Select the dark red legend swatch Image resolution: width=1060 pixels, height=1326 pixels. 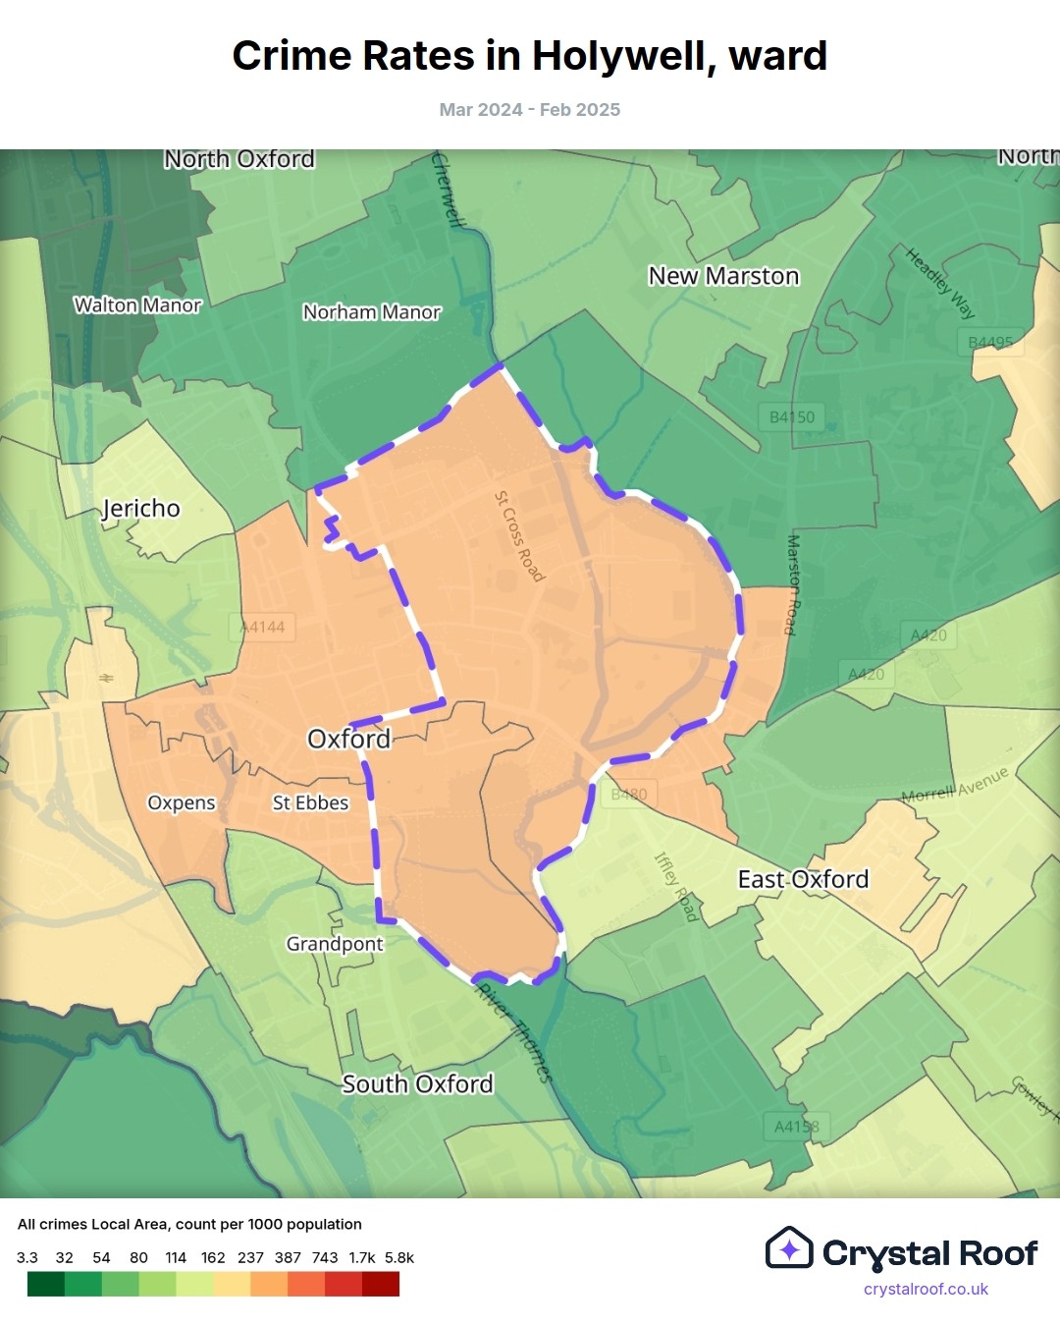[381, 1284]
